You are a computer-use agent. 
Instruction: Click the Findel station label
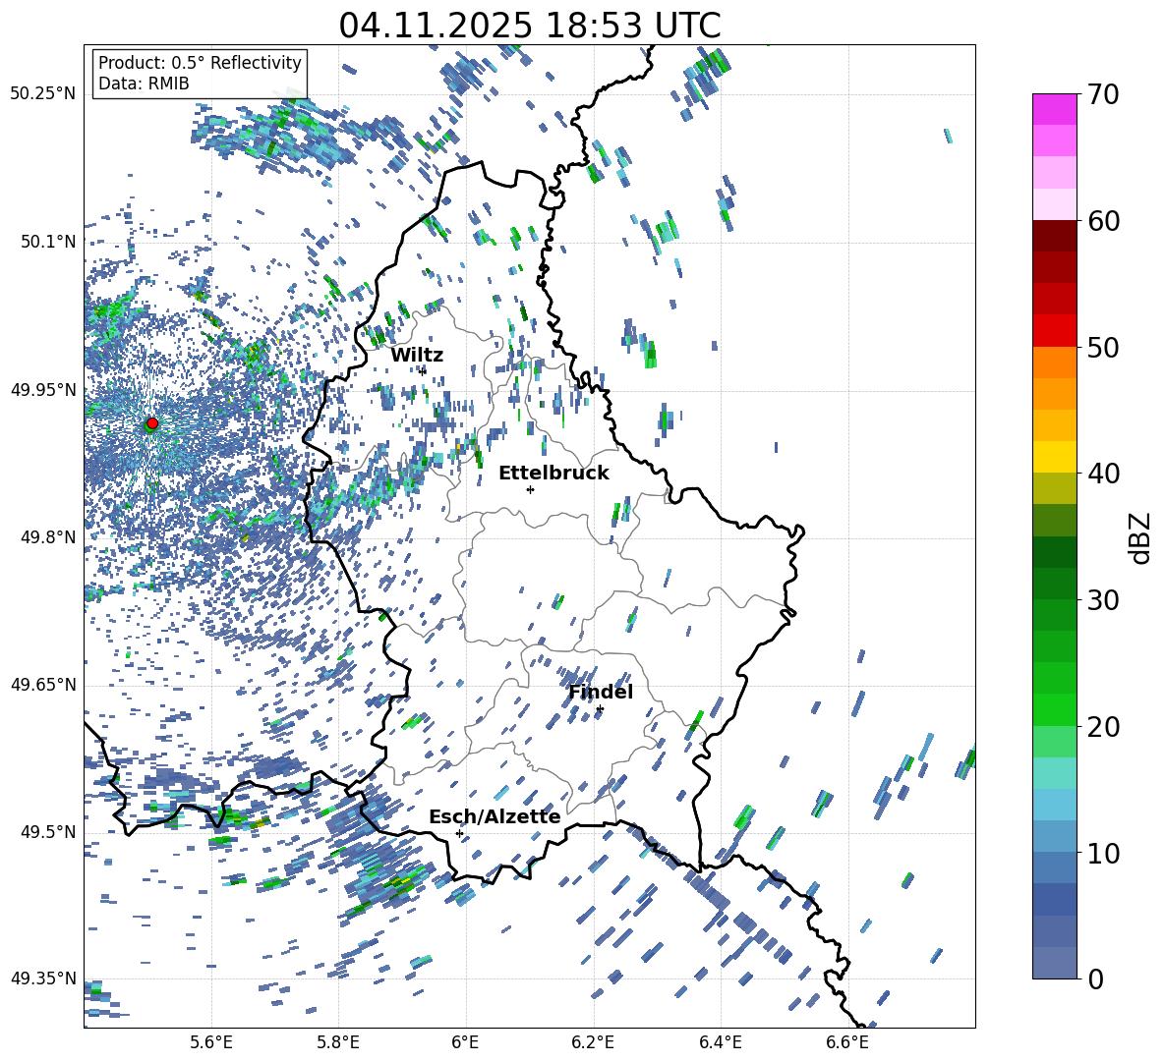601,692
